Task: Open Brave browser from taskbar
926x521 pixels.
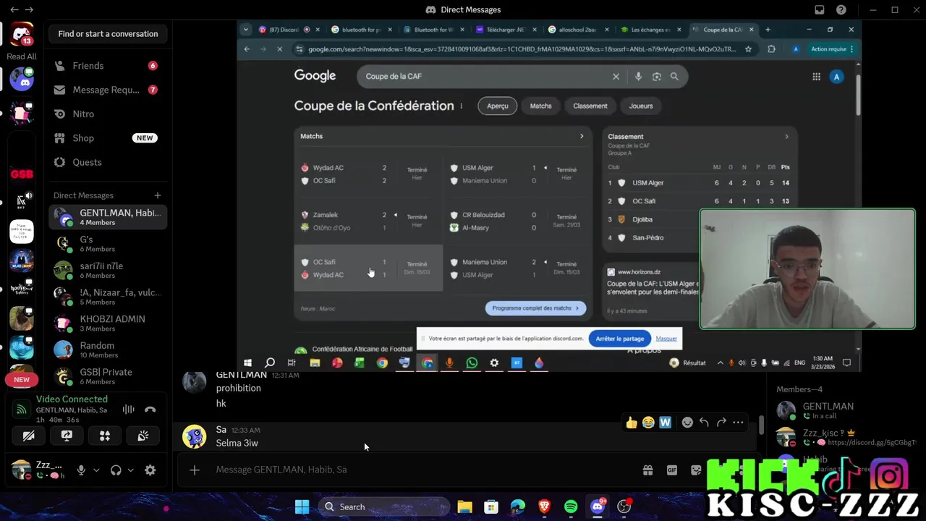Action: [x=544, y=507]
